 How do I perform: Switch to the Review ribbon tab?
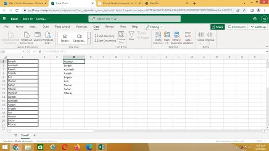109,26
